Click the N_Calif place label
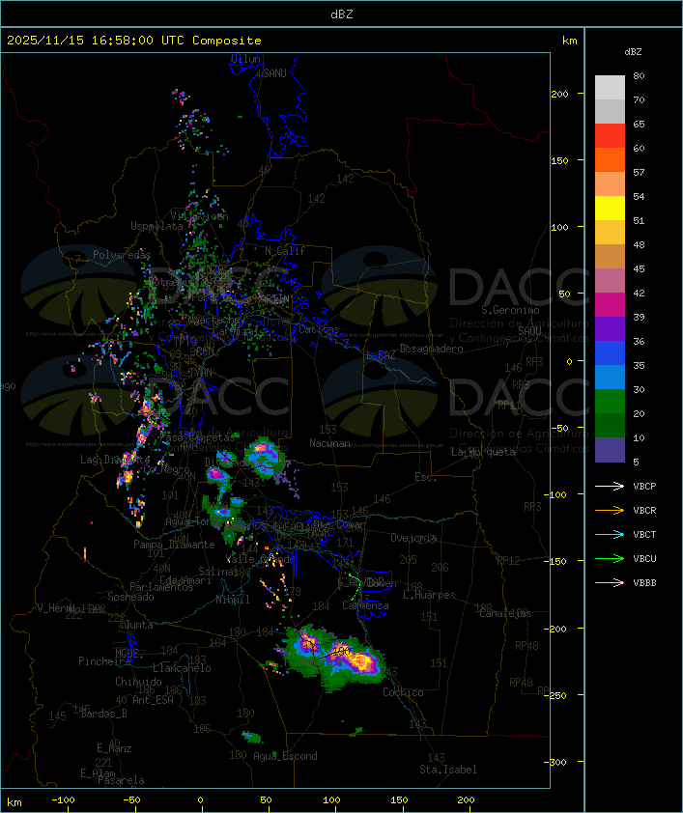 coord(285,251)
